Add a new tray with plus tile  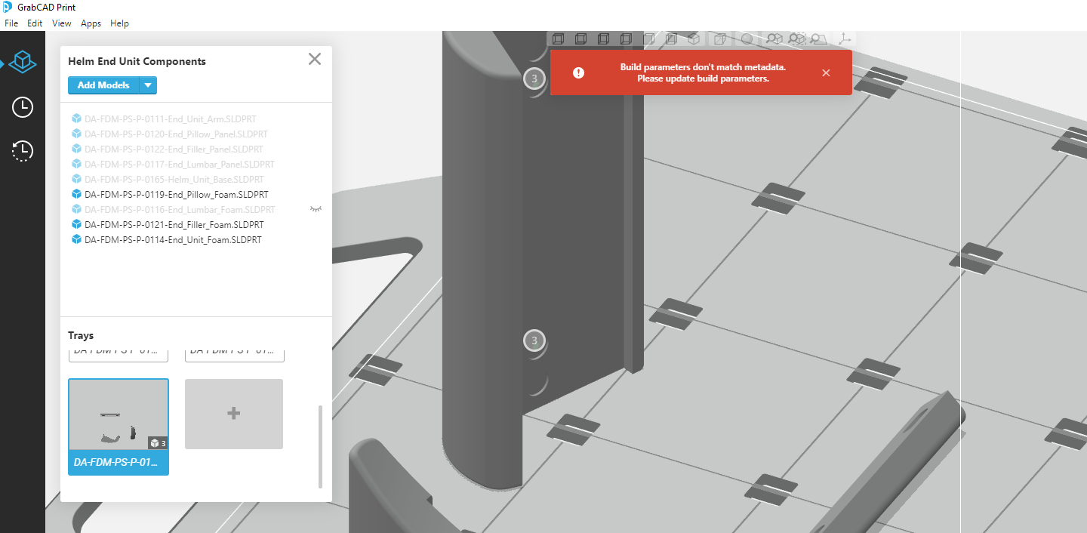pyautogui.click(x=234, y=414)
